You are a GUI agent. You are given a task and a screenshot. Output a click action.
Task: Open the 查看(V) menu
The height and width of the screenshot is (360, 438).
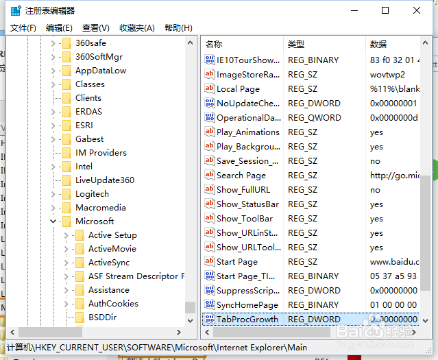[95, 28]
